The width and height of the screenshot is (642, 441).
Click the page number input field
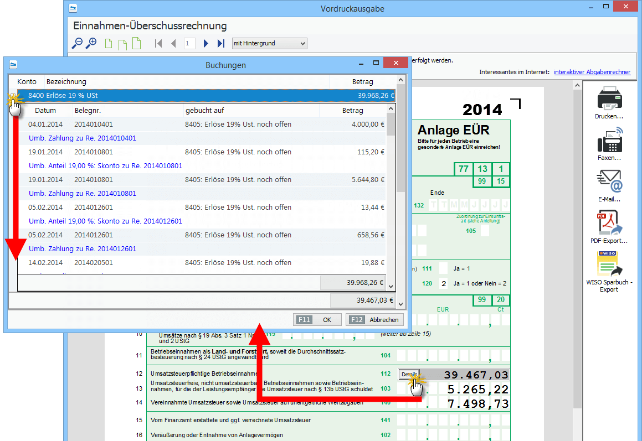(189, 43)
